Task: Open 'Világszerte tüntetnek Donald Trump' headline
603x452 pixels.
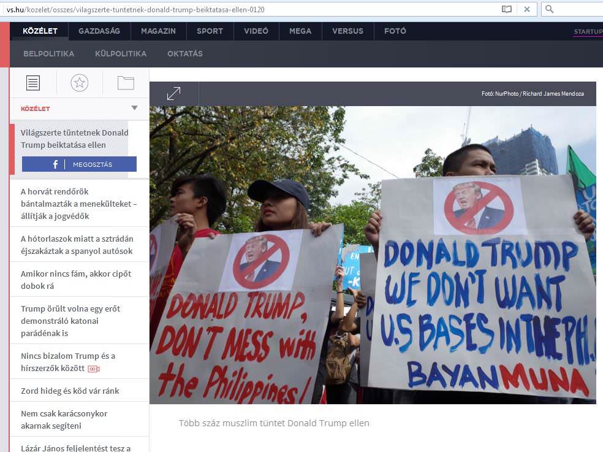Action: (75, 139)
